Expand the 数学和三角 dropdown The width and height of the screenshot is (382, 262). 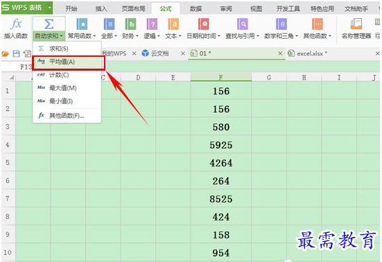(297, 36)
